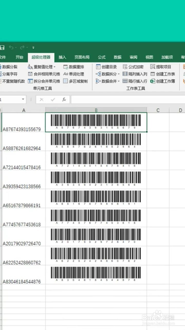Click the Cancel (X) formula bar icon

[x=42, y=100]
